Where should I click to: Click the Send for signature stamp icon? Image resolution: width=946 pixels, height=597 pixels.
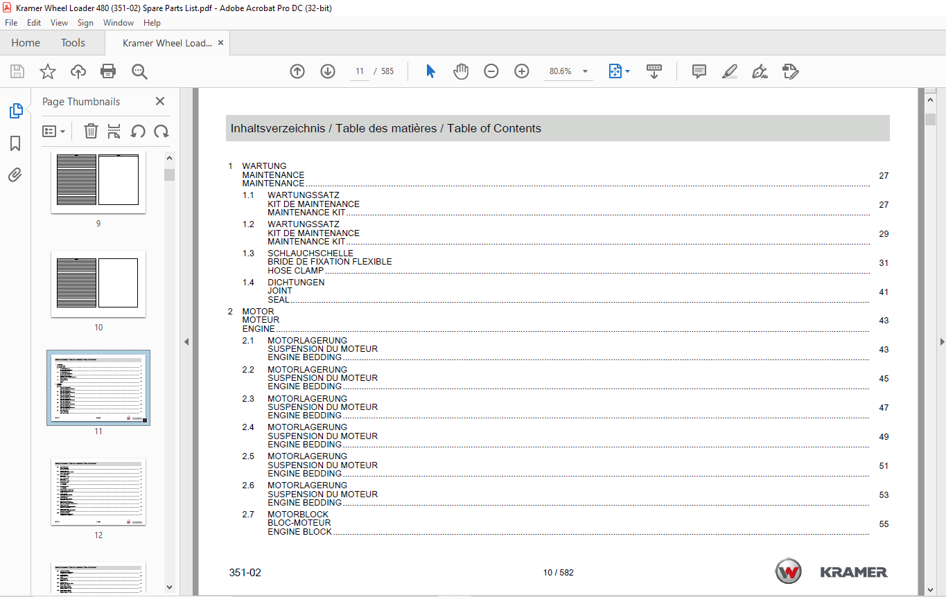click(791, 71)
